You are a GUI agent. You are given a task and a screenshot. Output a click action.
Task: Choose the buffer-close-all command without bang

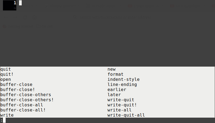tap(22, 105)
